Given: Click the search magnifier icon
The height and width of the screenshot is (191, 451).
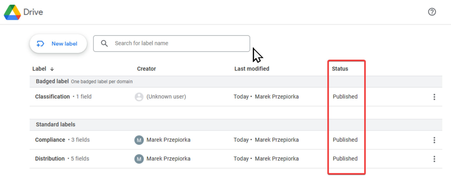Looking at the screenshot, I should pyautogui.click(x=104, y=43).
